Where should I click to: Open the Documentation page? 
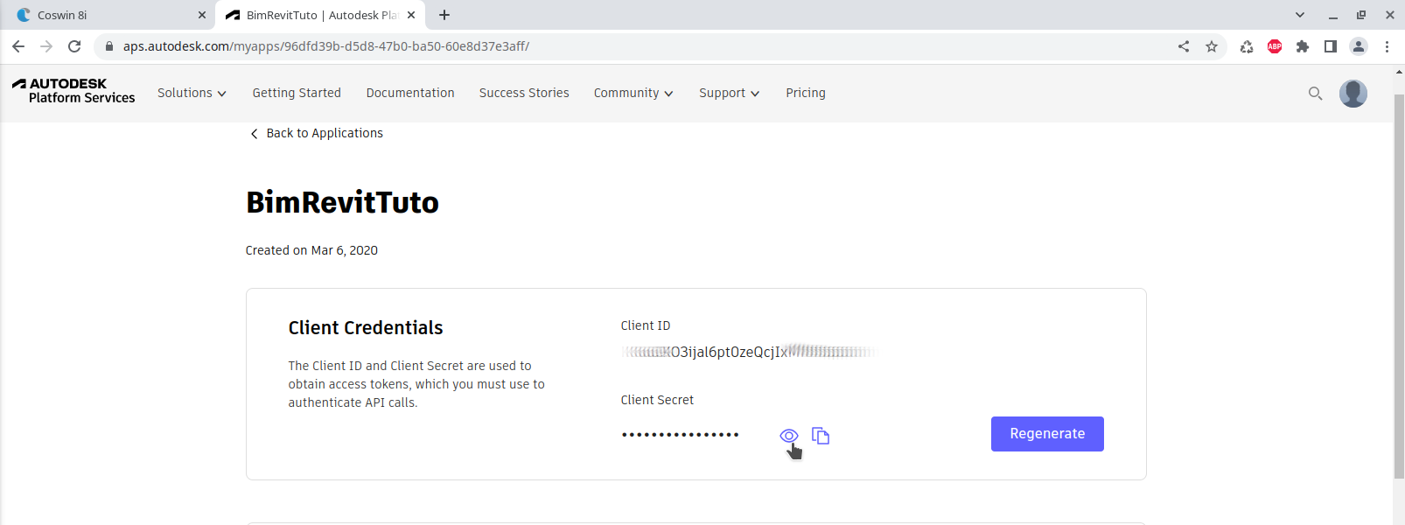(x=410, y=93)
